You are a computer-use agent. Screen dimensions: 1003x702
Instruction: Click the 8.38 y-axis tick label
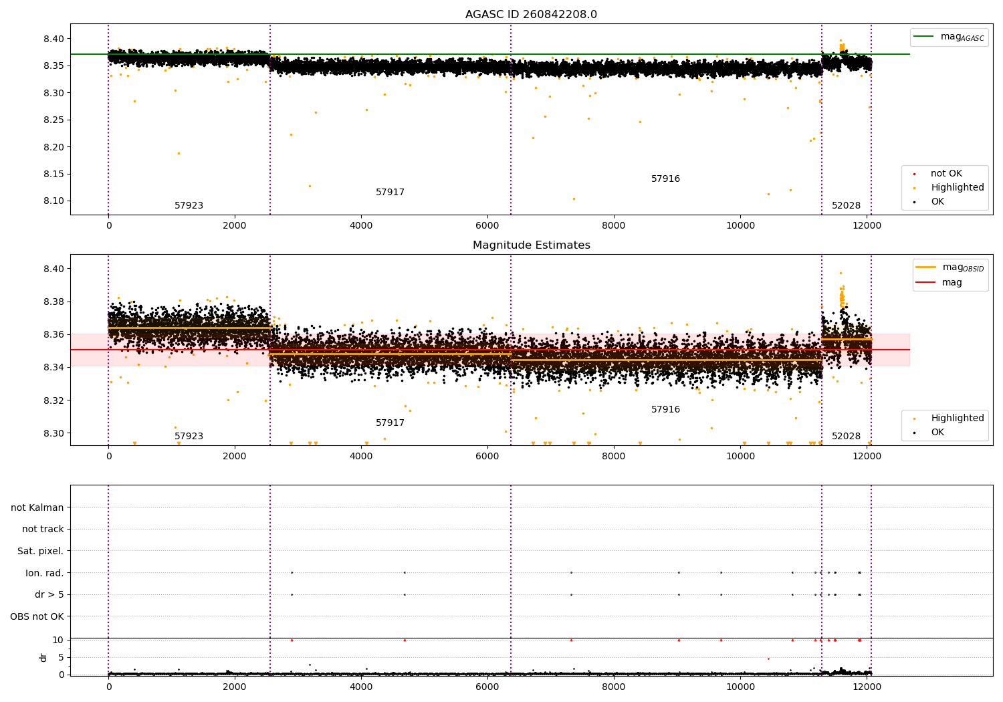pos(53,302)
